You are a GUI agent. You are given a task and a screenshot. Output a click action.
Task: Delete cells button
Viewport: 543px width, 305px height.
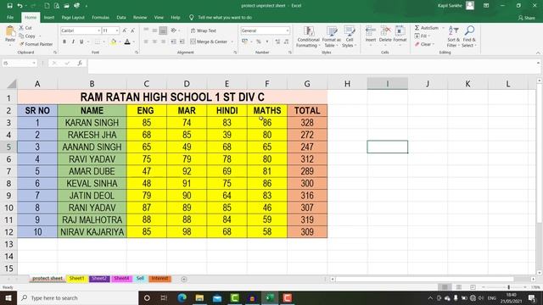385,35
